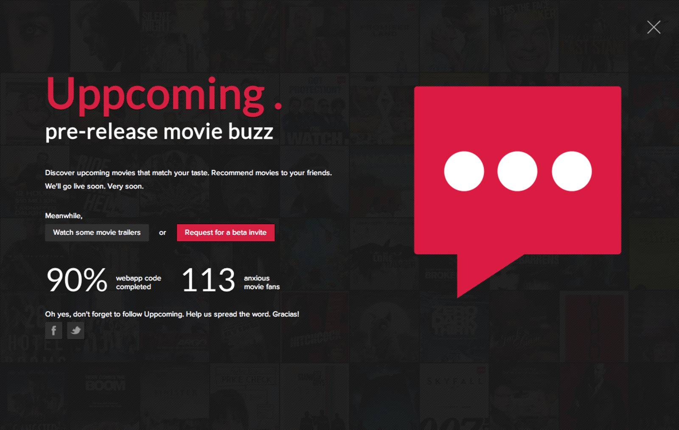Image resolution: width=679 pixels, height=430 pixels.
Task: Select the 90% progress figure
Action: 77,280
